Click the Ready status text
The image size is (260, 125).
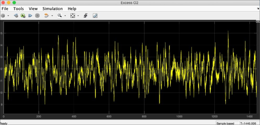pos(4,123)
